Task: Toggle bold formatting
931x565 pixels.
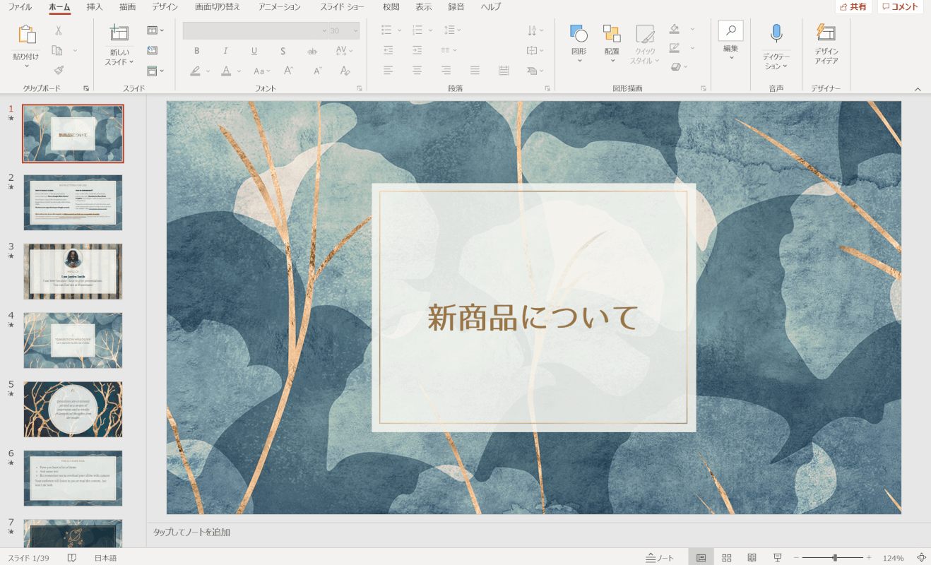Action: click(197, 51)
